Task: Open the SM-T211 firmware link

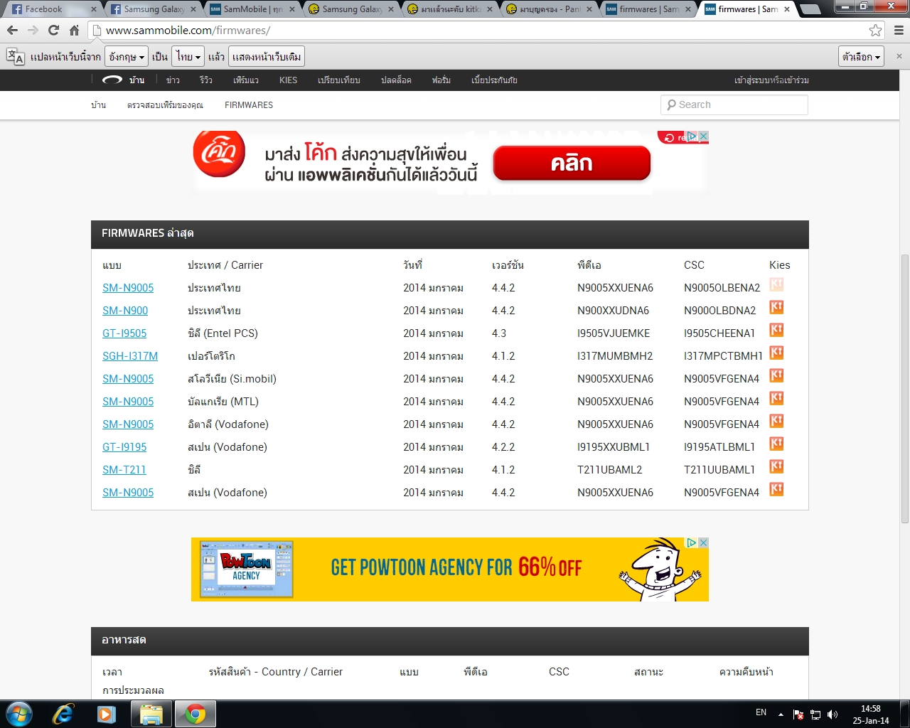Action: [124, 469]
